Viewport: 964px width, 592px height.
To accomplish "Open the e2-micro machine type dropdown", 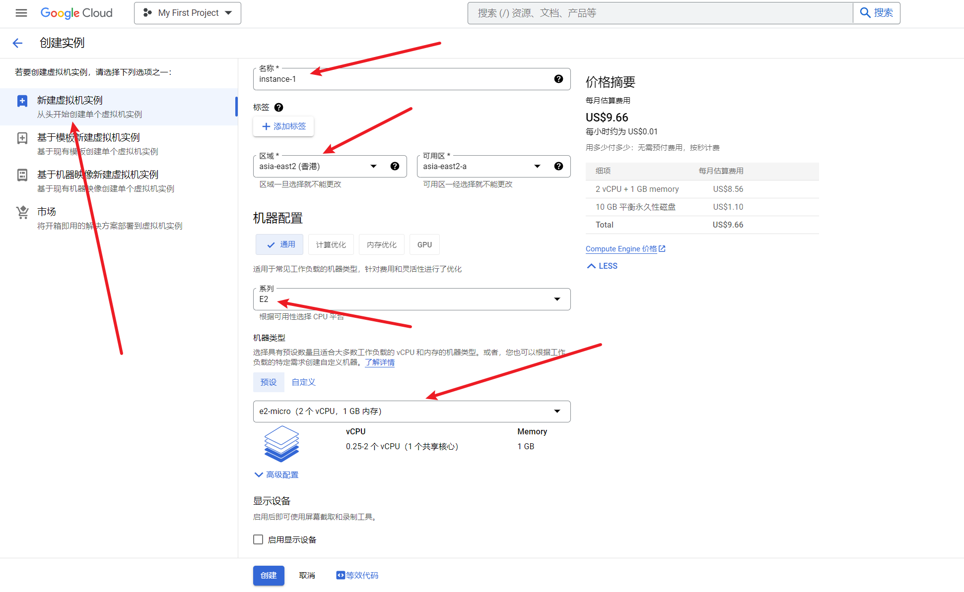I will (x=411, y=412).
